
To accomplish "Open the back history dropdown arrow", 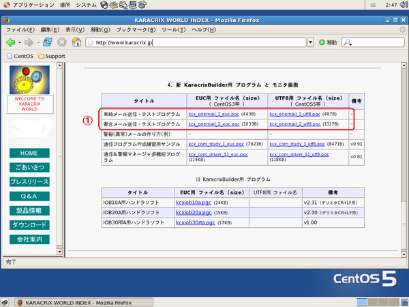I will click(20, 42).
